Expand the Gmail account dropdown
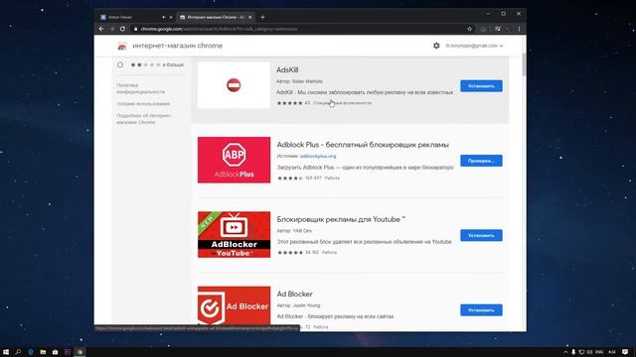This screenshot has height=357, width=636. [474, 46]
